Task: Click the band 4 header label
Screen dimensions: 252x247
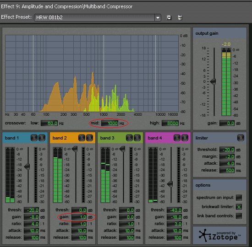Action: coord(155,138)
